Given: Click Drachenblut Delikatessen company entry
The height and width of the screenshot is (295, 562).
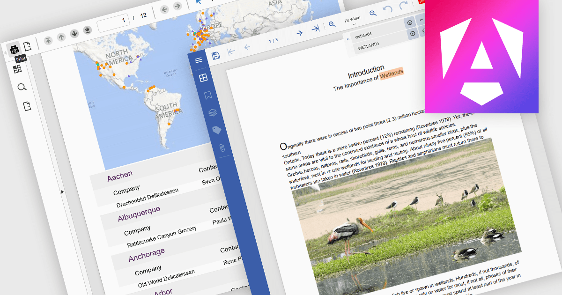Looking at the screenshot, I should [x=147, y=197].
